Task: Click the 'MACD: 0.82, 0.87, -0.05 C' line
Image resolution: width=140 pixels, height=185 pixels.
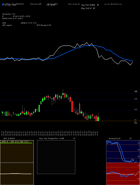Action: point(13,18)
